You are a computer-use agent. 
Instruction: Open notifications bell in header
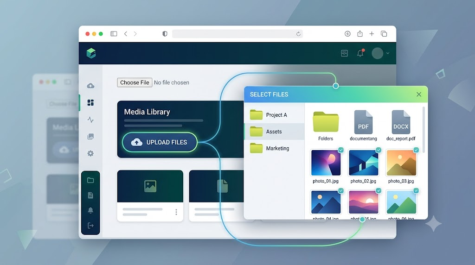[360, 53]
